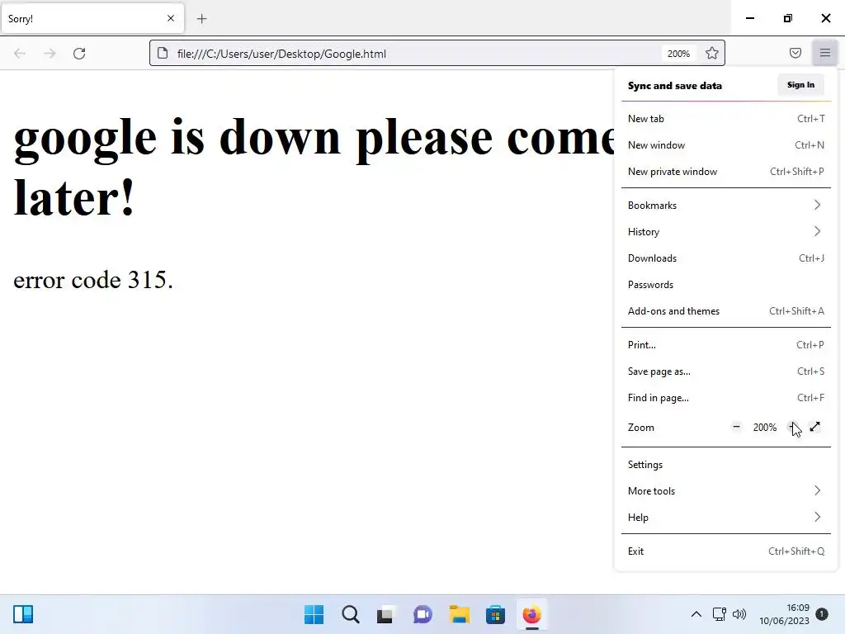Open File Explorer from the taskbar
Screen dimensions: 845x634
click(459, 614)
